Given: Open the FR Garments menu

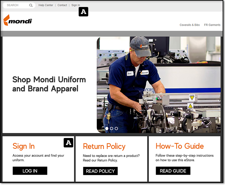Looking at the screenshot, I should click(x=212, y=25).
